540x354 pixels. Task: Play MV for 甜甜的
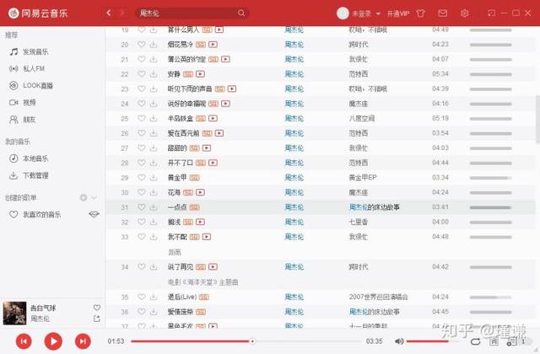click(207, 148)
